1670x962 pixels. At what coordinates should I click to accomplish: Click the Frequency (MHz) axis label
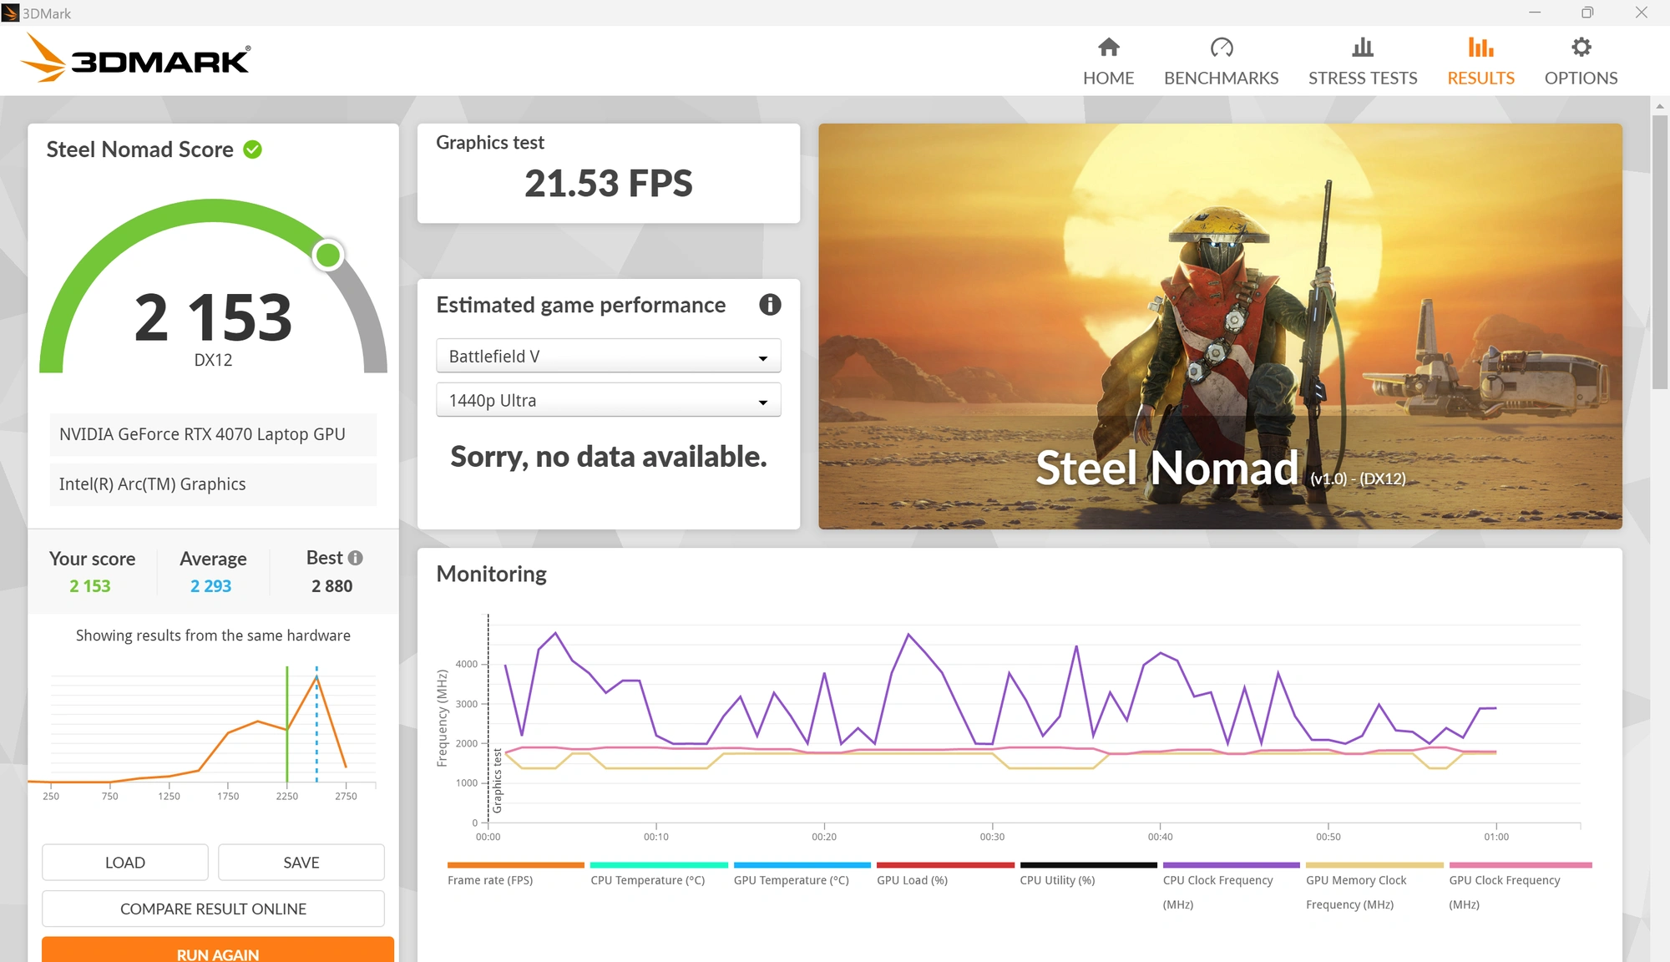(x=442, y=718)
